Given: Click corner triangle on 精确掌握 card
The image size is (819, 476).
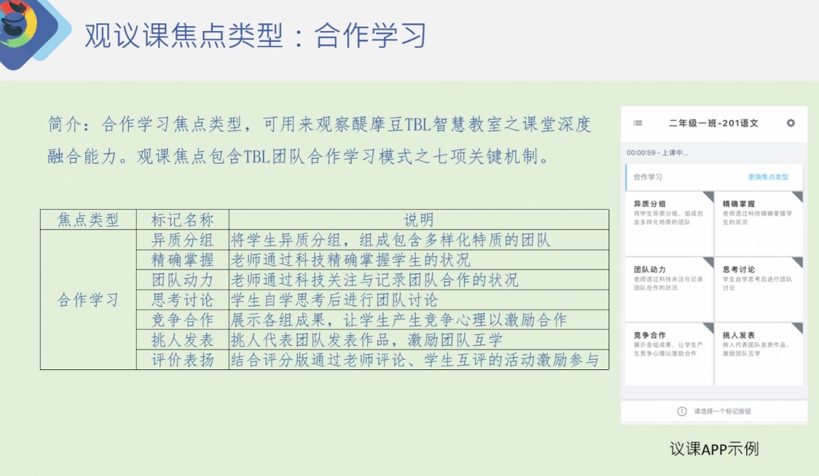Looking at the screenshot, I should (798, 196).
